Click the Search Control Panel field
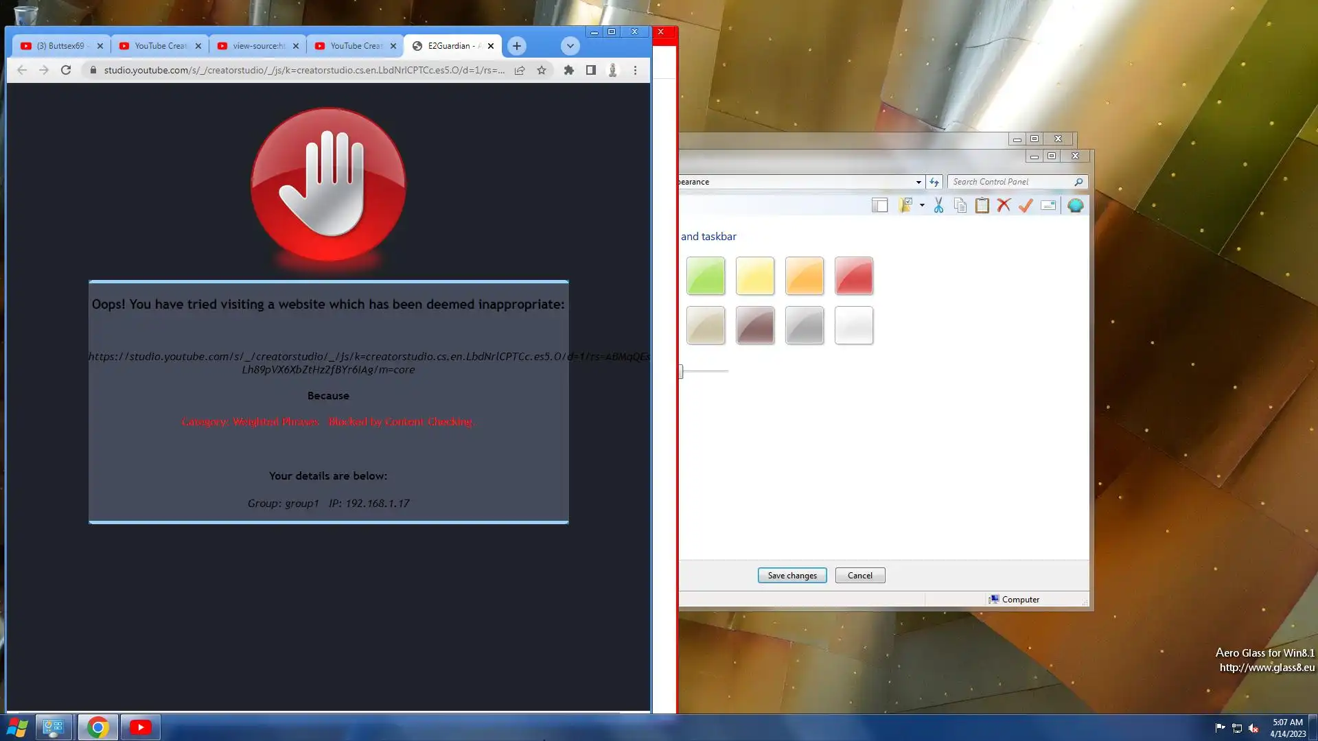The width and height of the screenshot is (1318, 741). (1010, 182)
